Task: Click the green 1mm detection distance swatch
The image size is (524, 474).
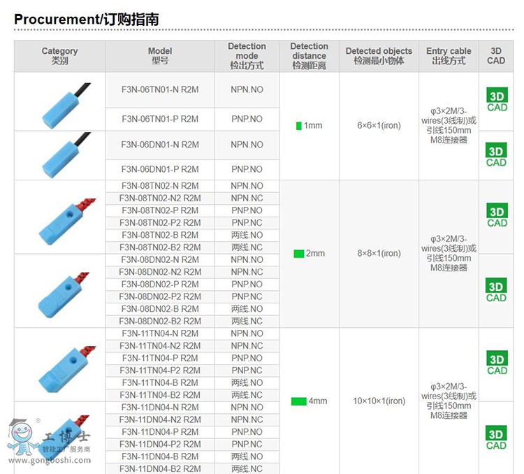Action: point(298,126)
